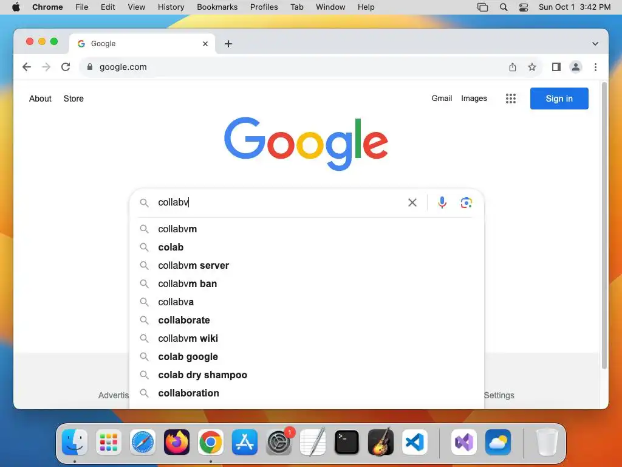Screen dimensions: 622x467
Task: Open the cloud weather app in Dock
Action: pos(498,442)
